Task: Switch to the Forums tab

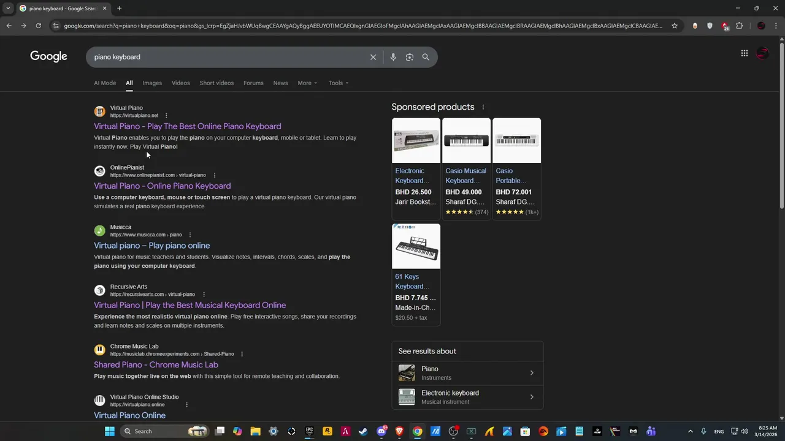Action: pyautogui.click(x=253, y=83)
